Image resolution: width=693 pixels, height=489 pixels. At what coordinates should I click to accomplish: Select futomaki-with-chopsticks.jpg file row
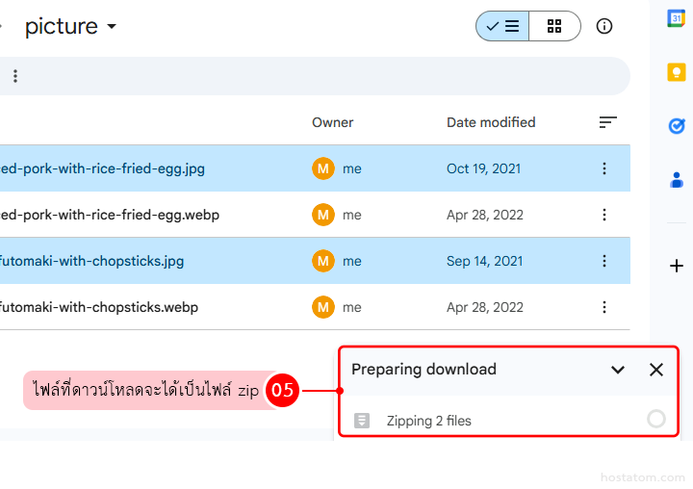(315, 261)
